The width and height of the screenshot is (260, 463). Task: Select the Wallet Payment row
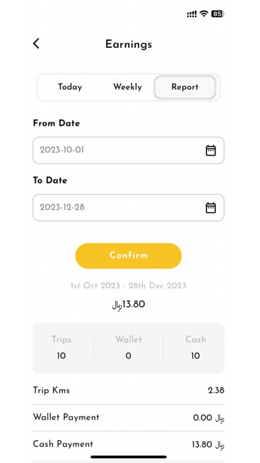tap(129, 417)
